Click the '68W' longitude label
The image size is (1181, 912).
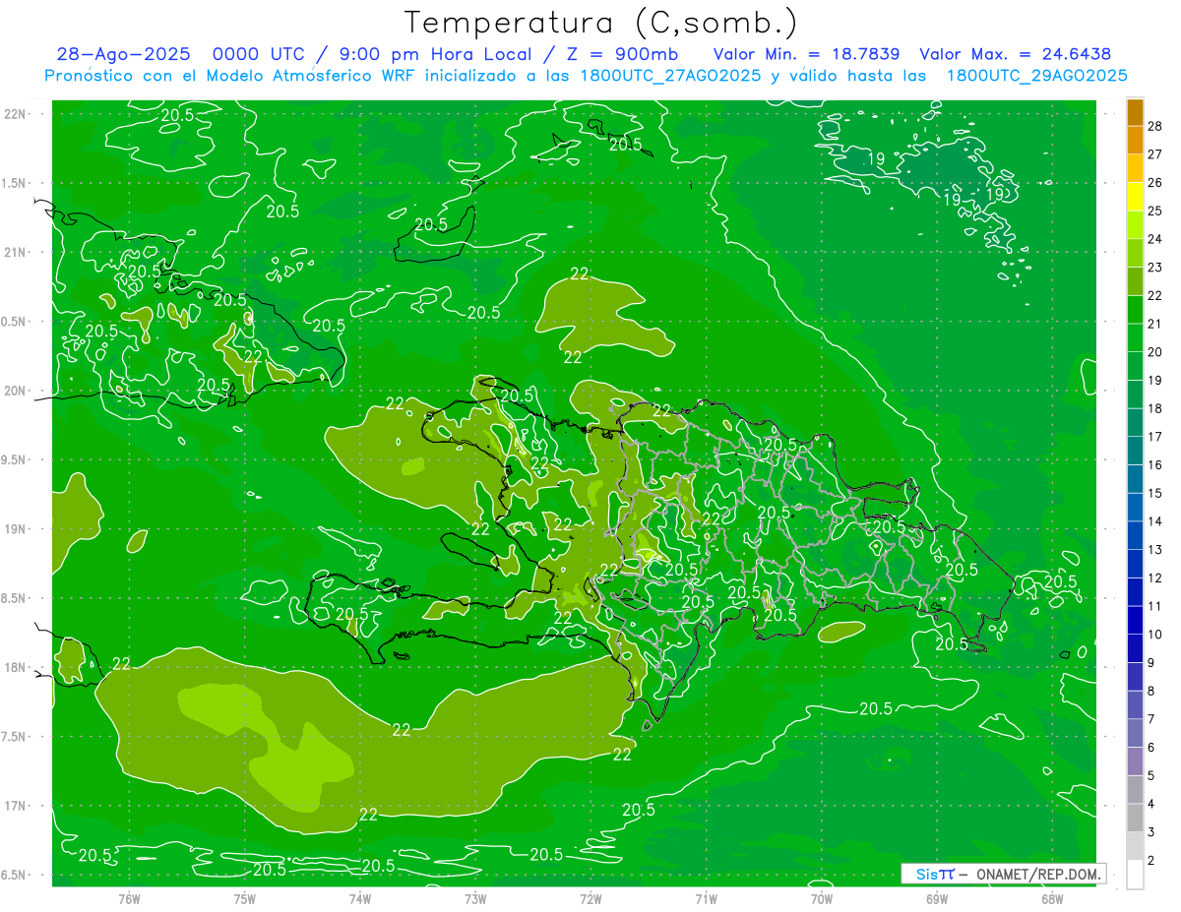(1052, 898)
